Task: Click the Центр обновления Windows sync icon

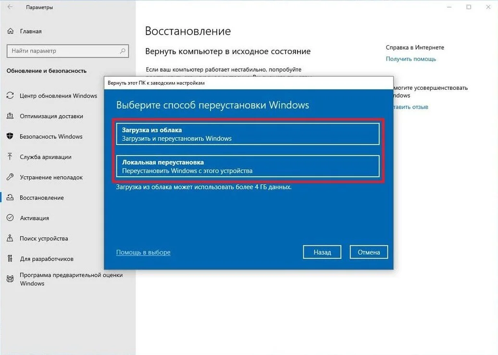Action: pos(10,96)
